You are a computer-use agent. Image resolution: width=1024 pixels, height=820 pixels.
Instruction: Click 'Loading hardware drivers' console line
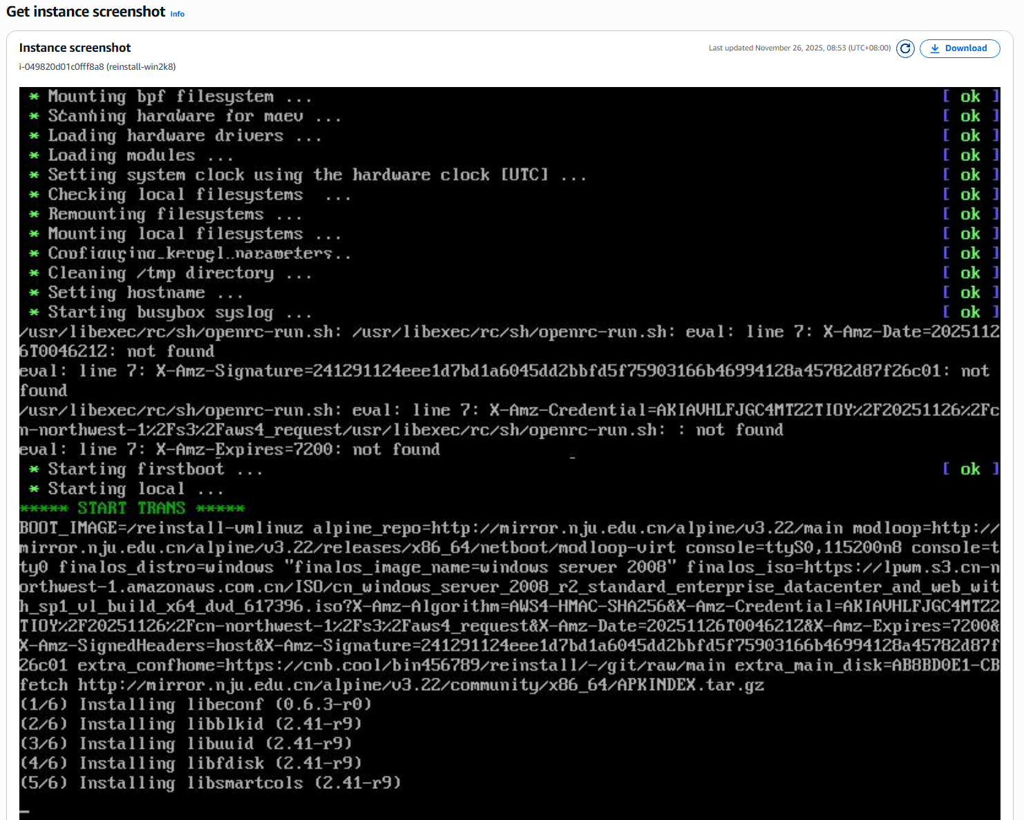point(176,136)
